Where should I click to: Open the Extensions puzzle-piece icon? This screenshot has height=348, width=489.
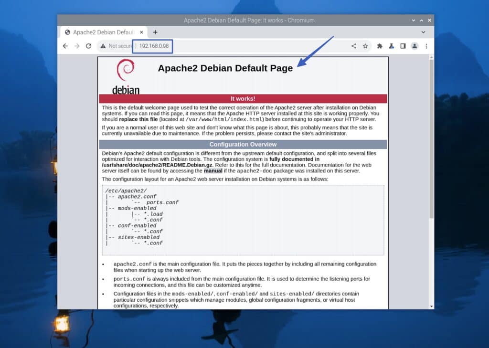[380, 46]
